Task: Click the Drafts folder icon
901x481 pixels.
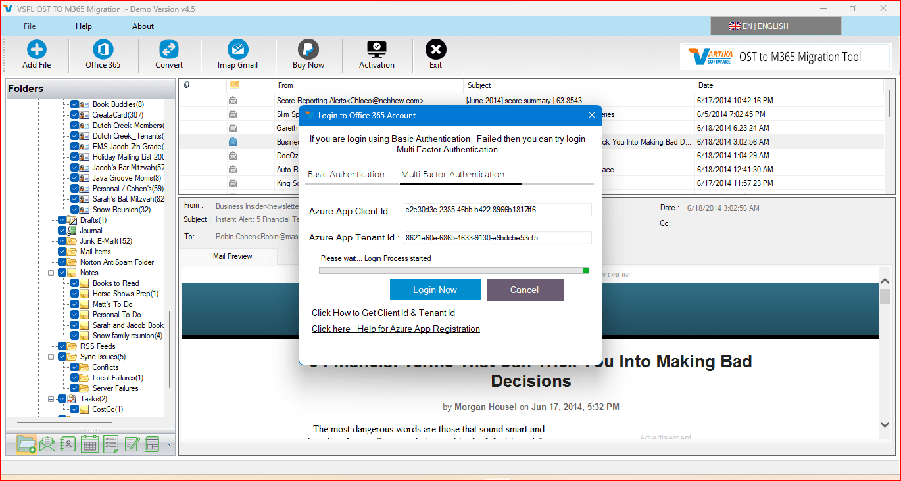Action: (72, 220)
